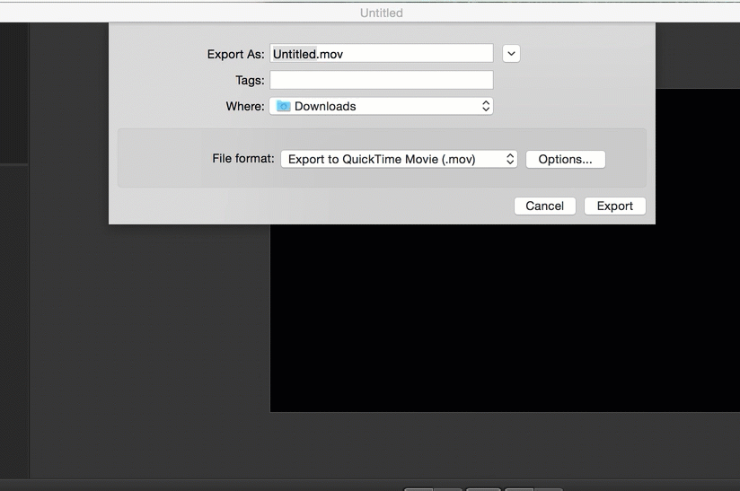Click the Untitled window title

[382, 13]
